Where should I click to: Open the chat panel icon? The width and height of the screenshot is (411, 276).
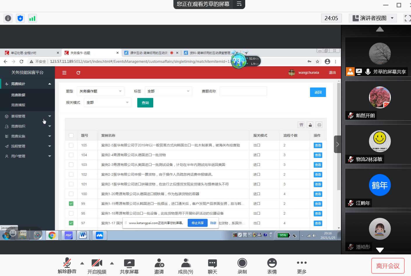click(x=212, y=263)
